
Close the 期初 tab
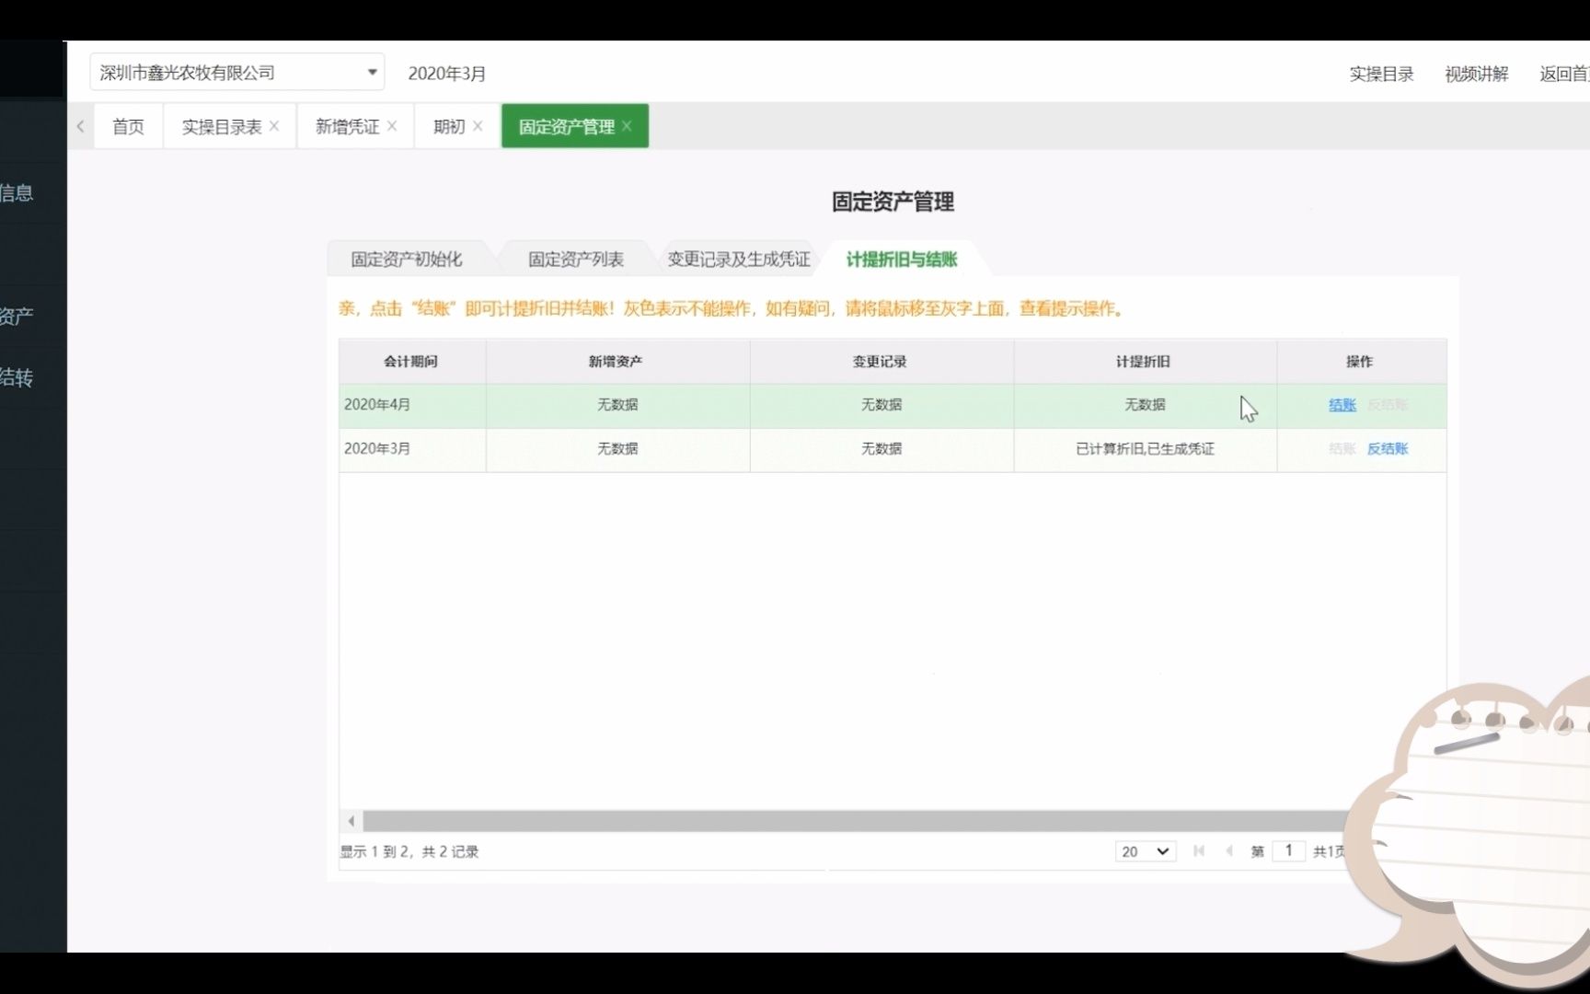point(478,125)
